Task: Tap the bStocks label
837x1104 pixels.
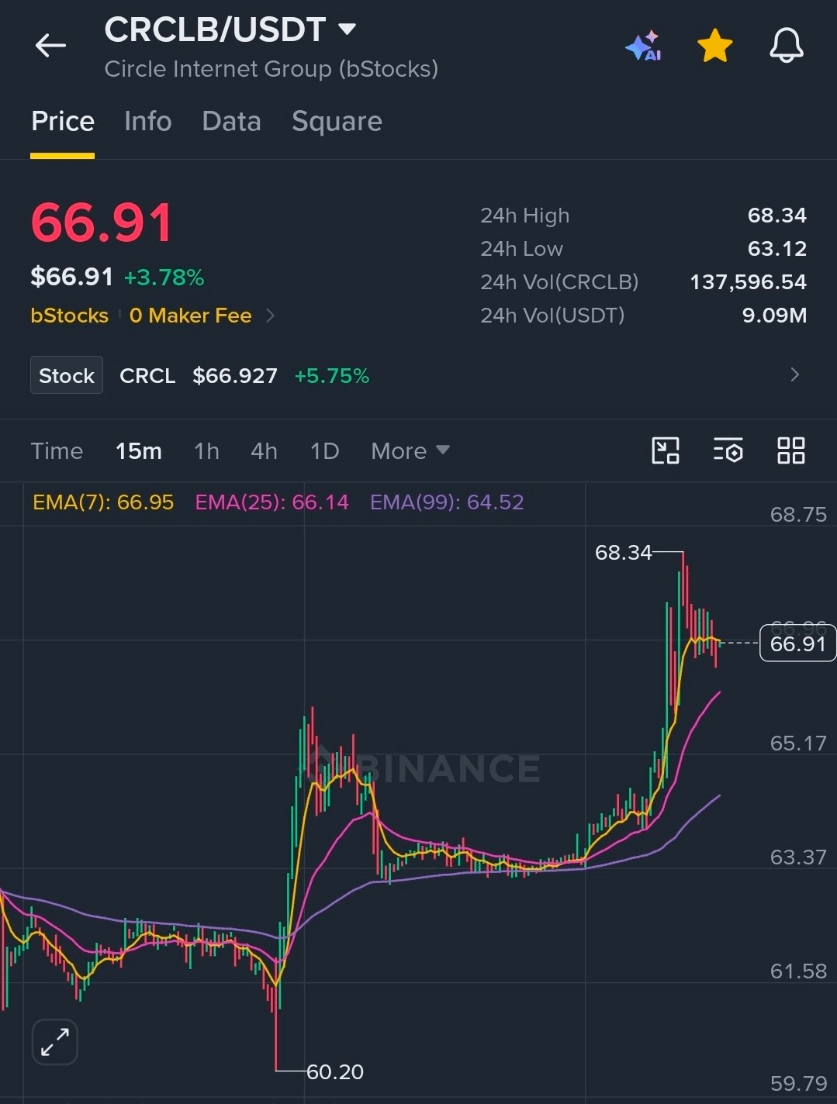Action: click(70, 316)
